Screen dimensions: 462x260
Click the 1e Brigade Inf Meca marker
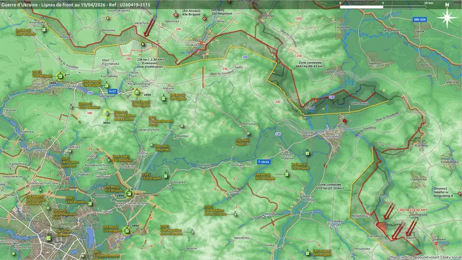click(x=164, y=98)
